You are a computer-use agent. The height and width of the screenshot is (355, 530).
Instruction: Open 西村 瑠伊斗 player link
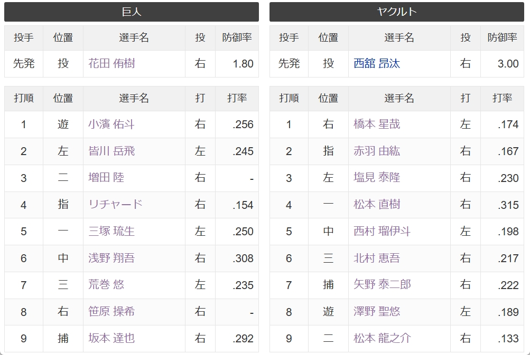(382, 231)
